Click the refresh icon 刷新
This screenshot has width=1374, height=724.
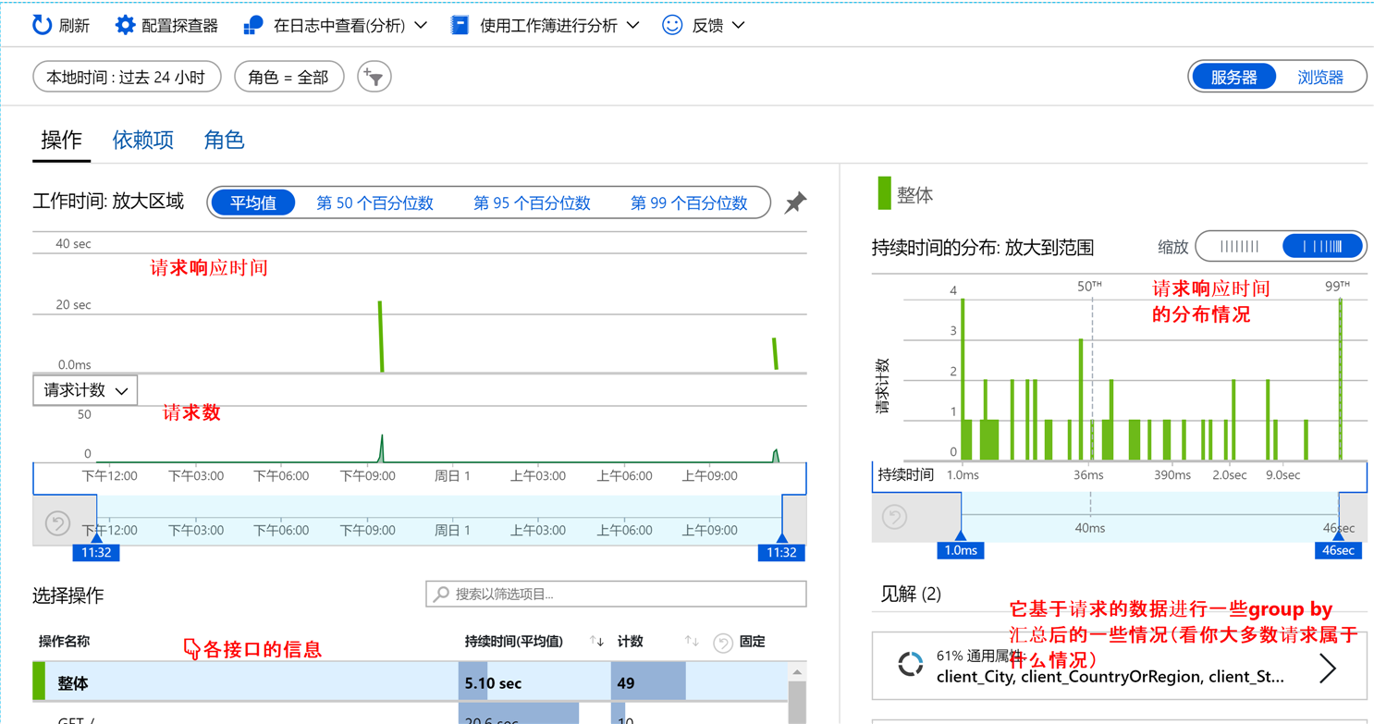[x=42, y=25]
